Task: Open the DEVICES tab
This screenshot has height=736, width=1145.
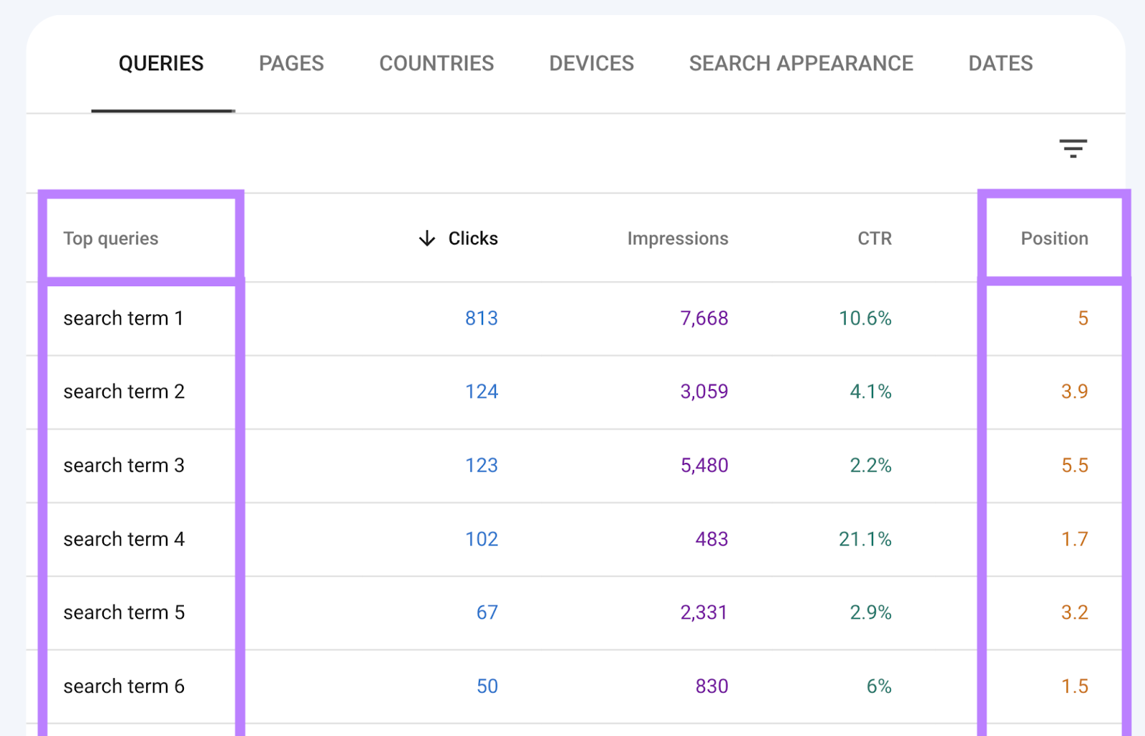Action: pyautogui.click(x=590, y=63)
